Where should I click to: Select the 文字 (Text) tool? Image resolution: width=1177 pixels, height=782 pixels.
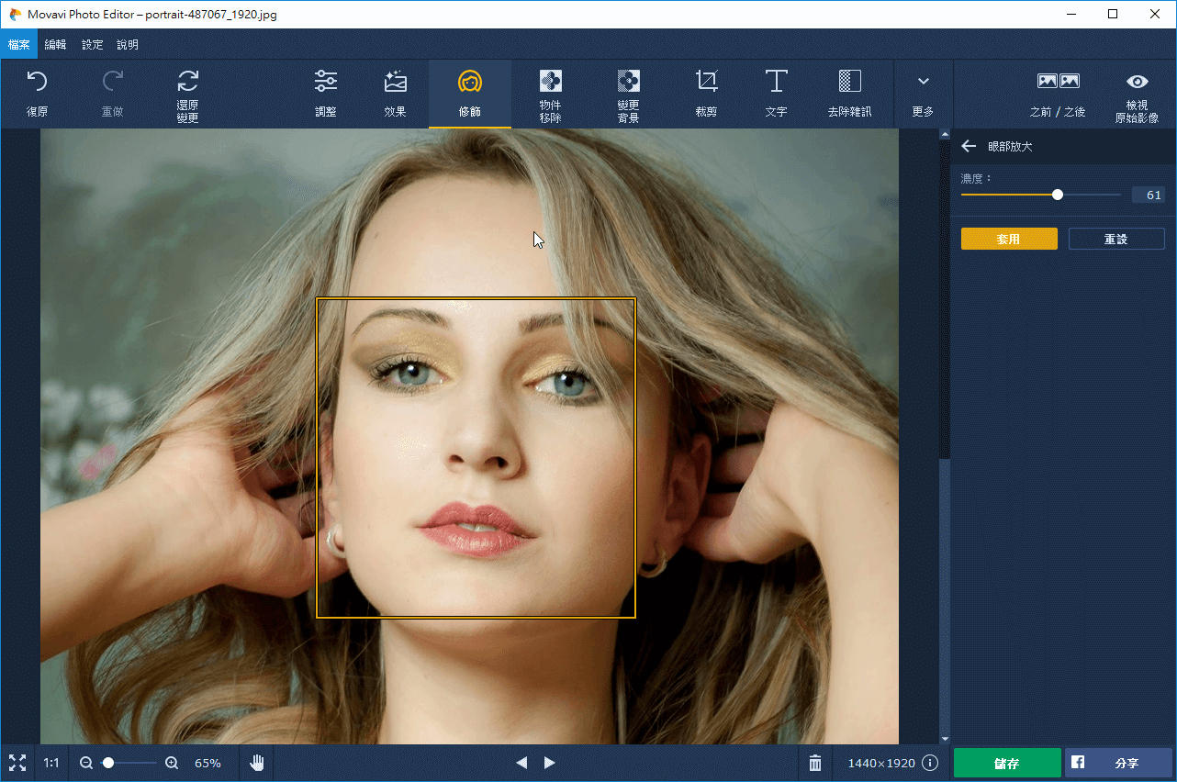[776, 93]
